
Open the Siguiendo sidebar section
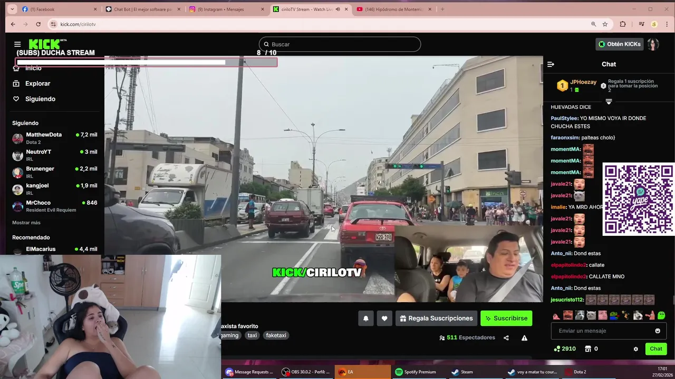click(34, 99)
